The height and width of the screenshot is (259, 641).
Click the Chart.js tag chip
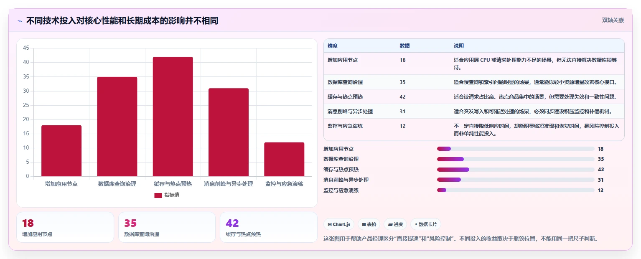339,224
